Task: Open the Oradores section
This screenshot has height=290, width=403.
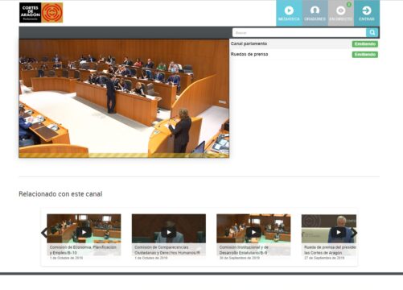Action: click(x=315, y=13)
